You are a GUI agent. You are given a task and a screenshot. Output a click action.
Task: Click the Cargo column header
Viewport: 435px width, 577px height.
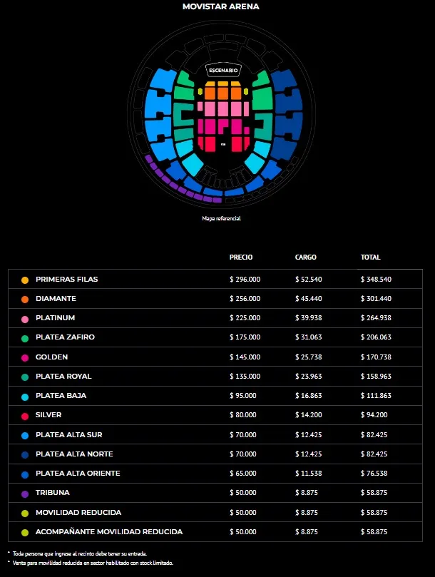(x=306, y=257)
